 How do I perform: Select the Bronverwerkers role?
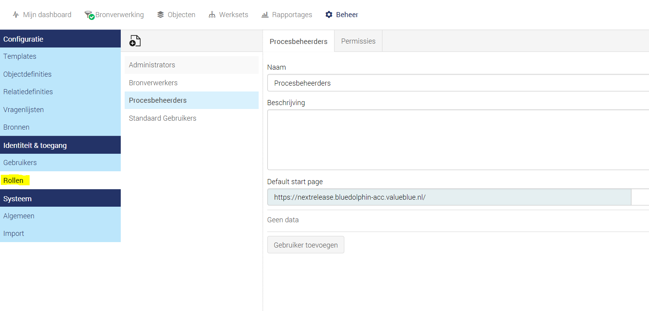(x=192, y=83)
